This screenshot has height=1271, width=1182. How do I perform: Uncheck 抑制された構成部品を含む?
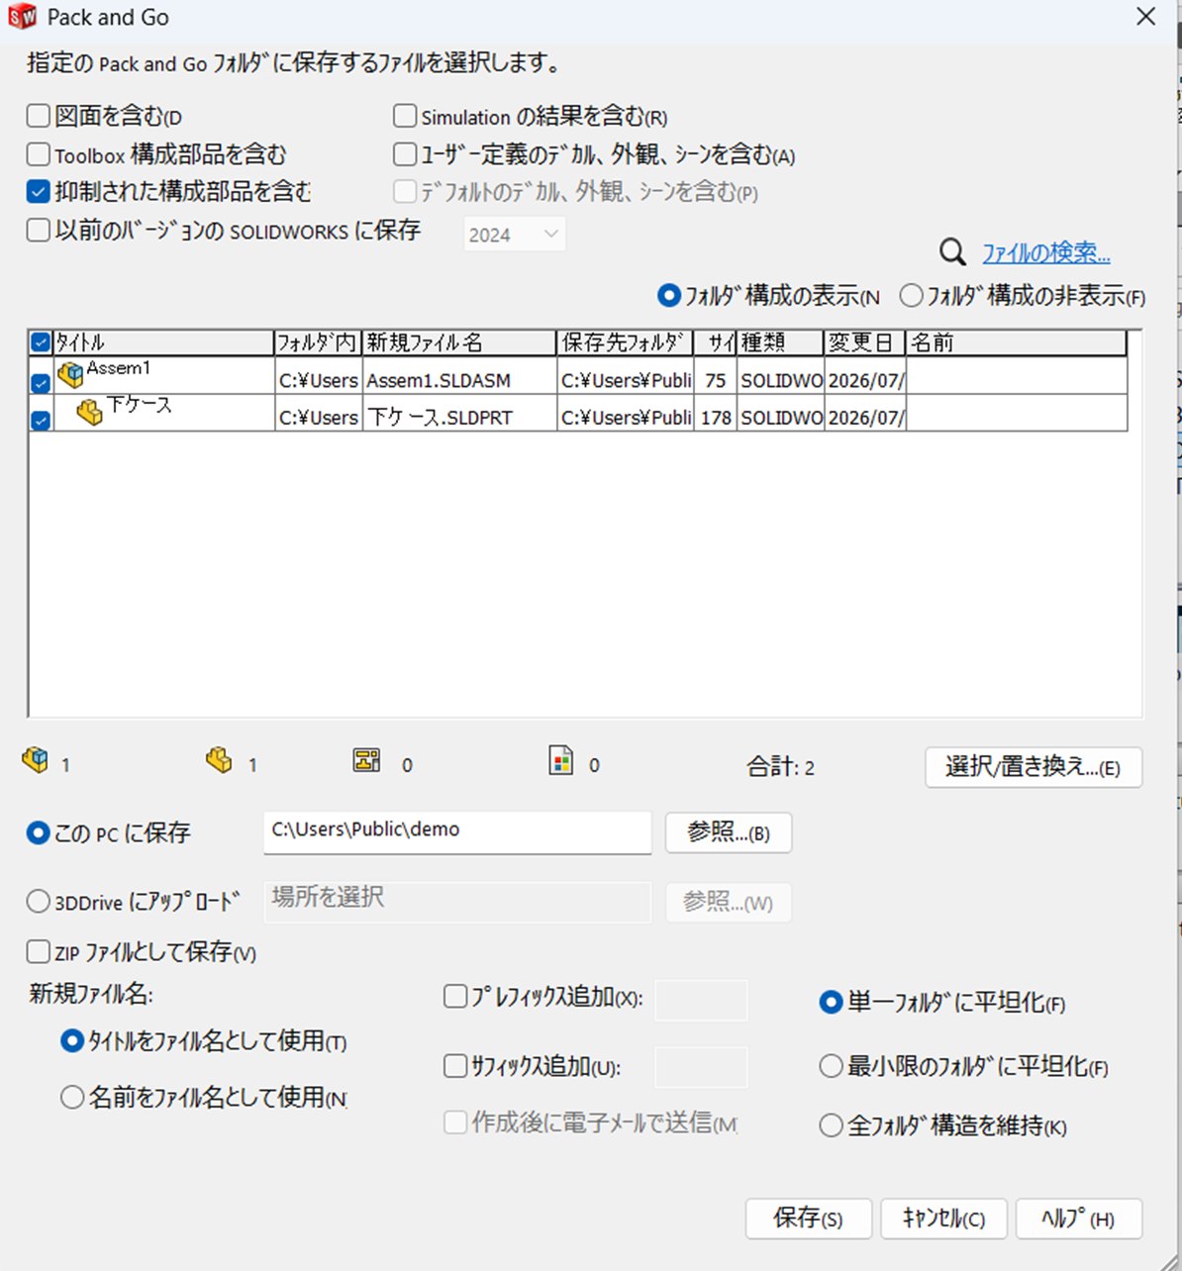[x=38, y=191]
